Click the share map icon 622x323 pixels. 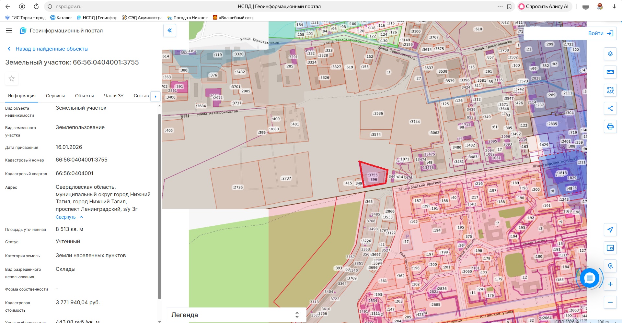[x=610, y=108]
